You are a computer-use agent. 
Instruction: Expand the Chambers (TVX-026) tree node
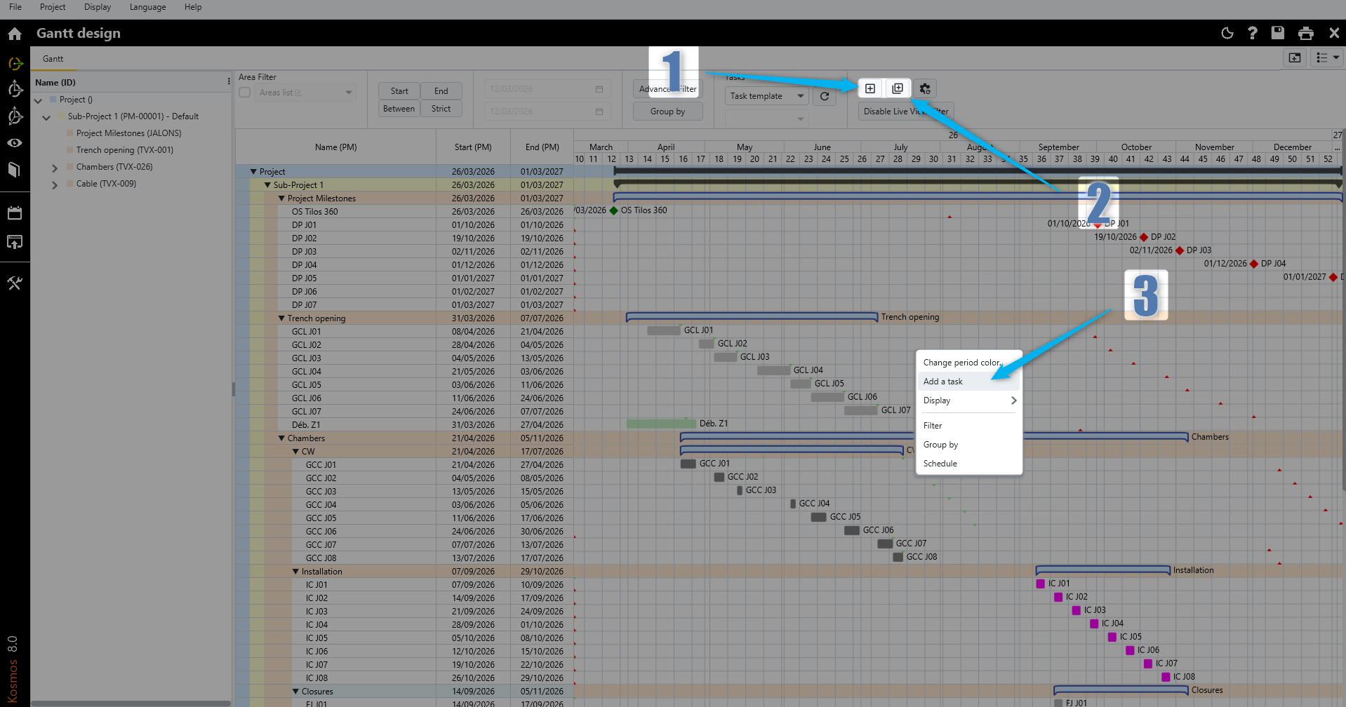tap(55, 168)
